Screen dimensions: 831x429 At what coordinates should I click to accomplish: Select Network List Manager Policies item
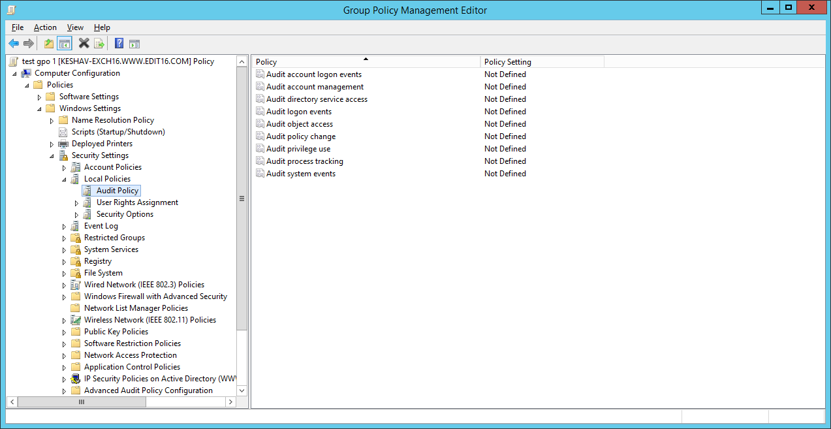136,308
